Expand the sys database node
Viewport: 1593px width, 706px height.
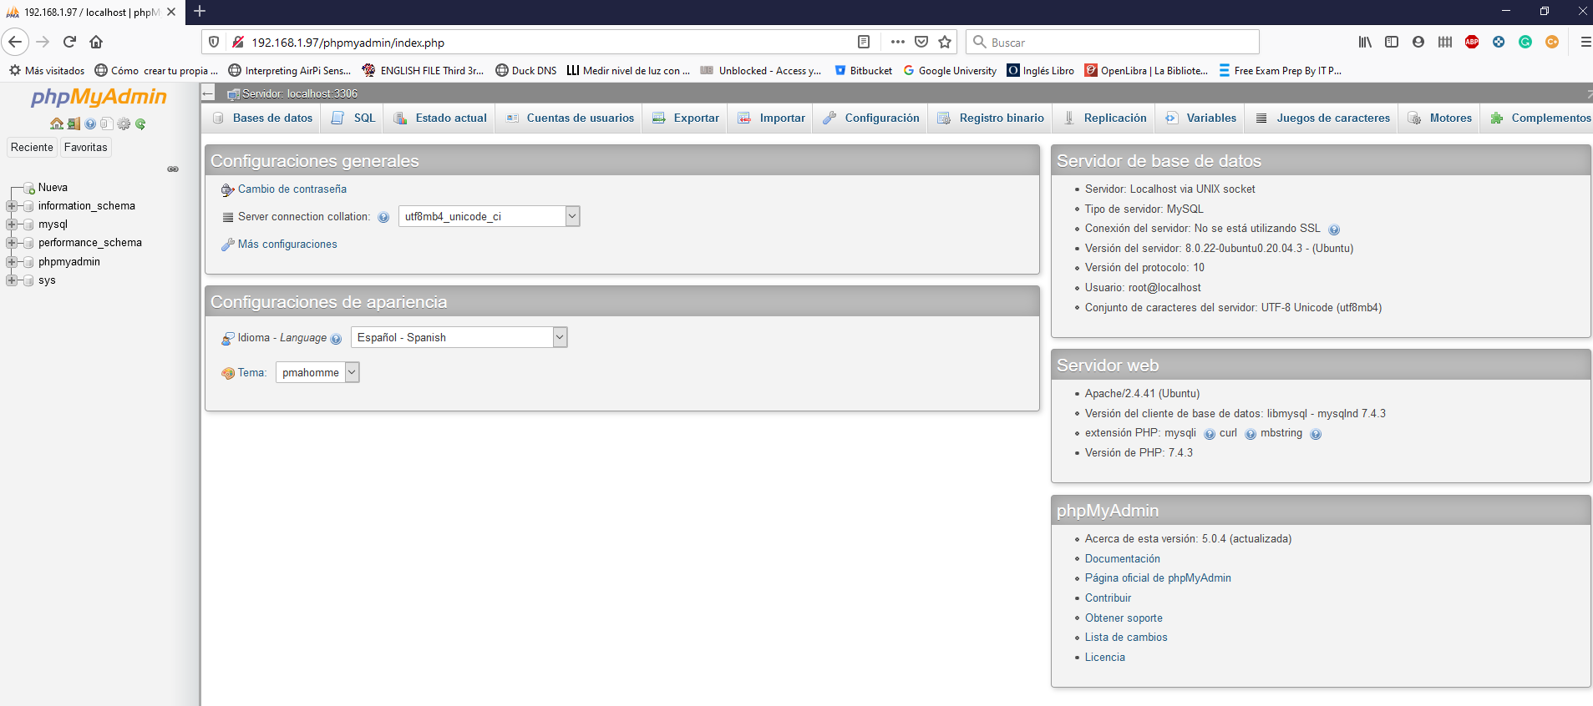12,280
